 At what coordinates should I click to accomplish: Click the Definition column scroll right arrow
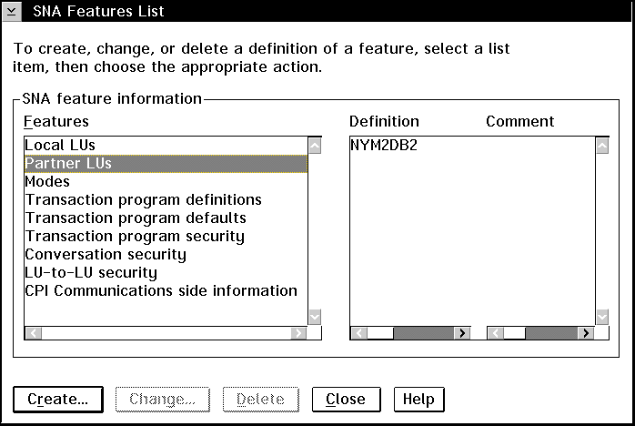coord(462,333)
